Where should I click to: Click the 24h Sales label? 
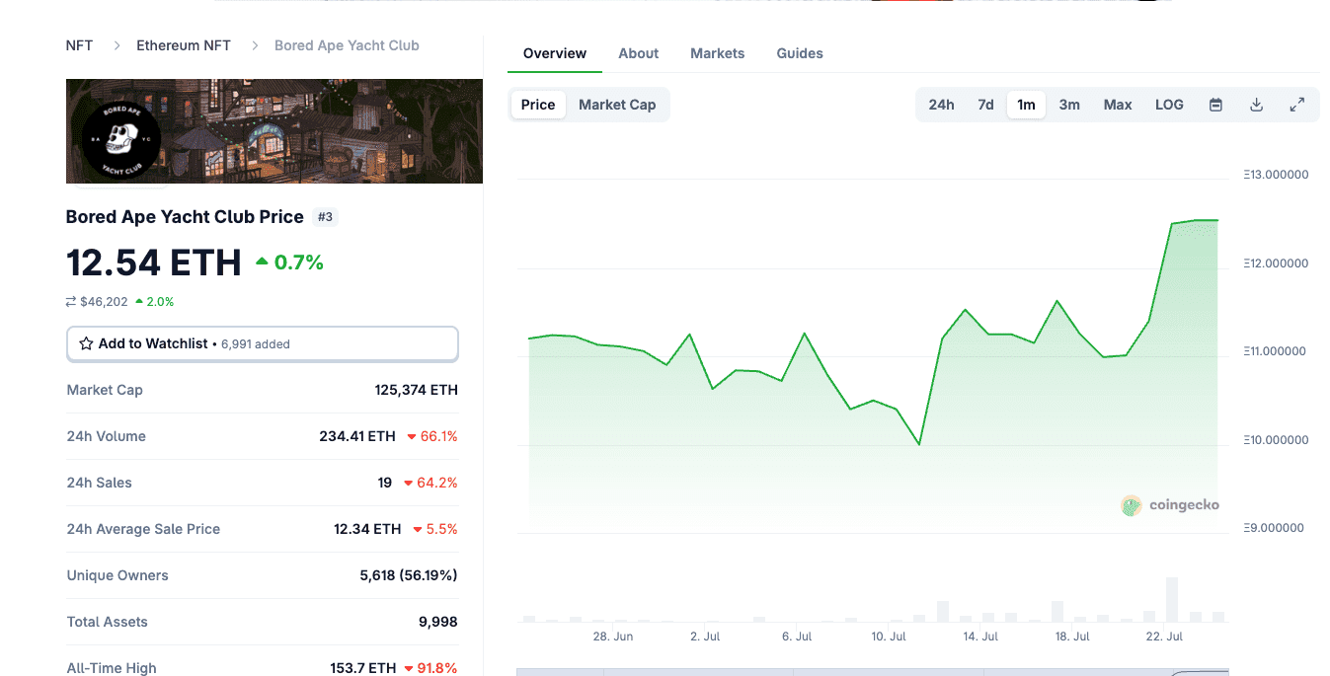pyautogui.click(x=100, y=483)
